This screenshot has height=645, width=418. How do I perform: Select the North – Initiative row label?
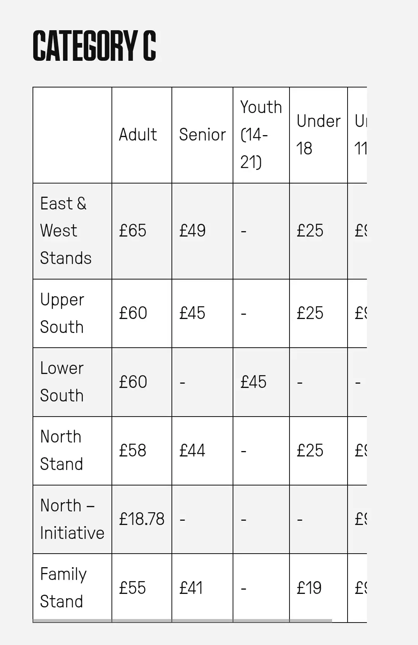pyautogui.click(x=72, y=519)
